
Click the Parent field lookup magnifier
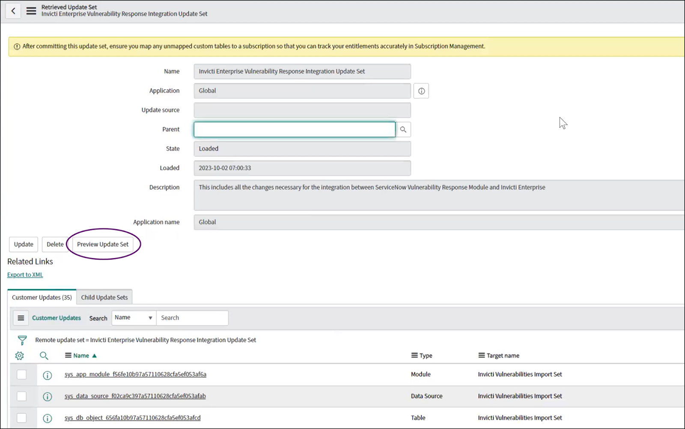click(x=402, y=129)
